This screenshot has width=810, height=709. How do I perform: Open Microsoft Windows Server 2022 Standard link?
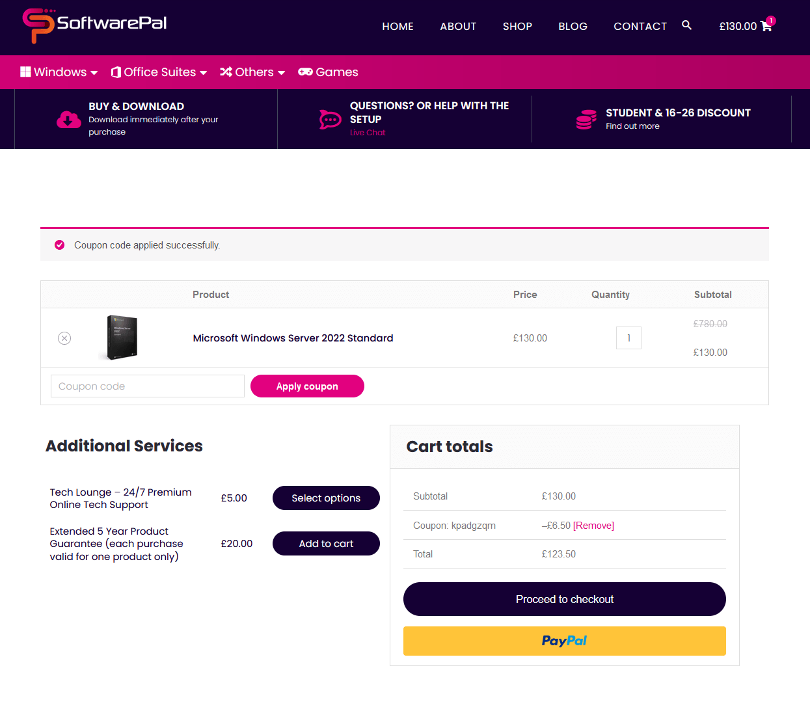click(293, 338)
